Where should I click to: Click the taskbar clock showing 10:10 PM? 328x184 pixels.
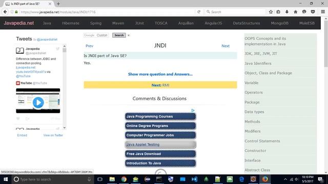pos(307,179)
